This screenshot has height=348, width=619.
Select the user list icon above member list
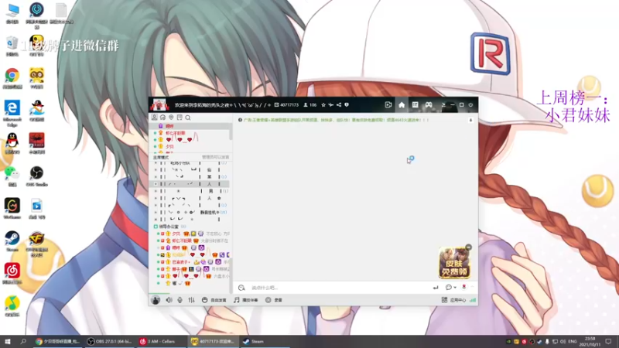[154, 118]
